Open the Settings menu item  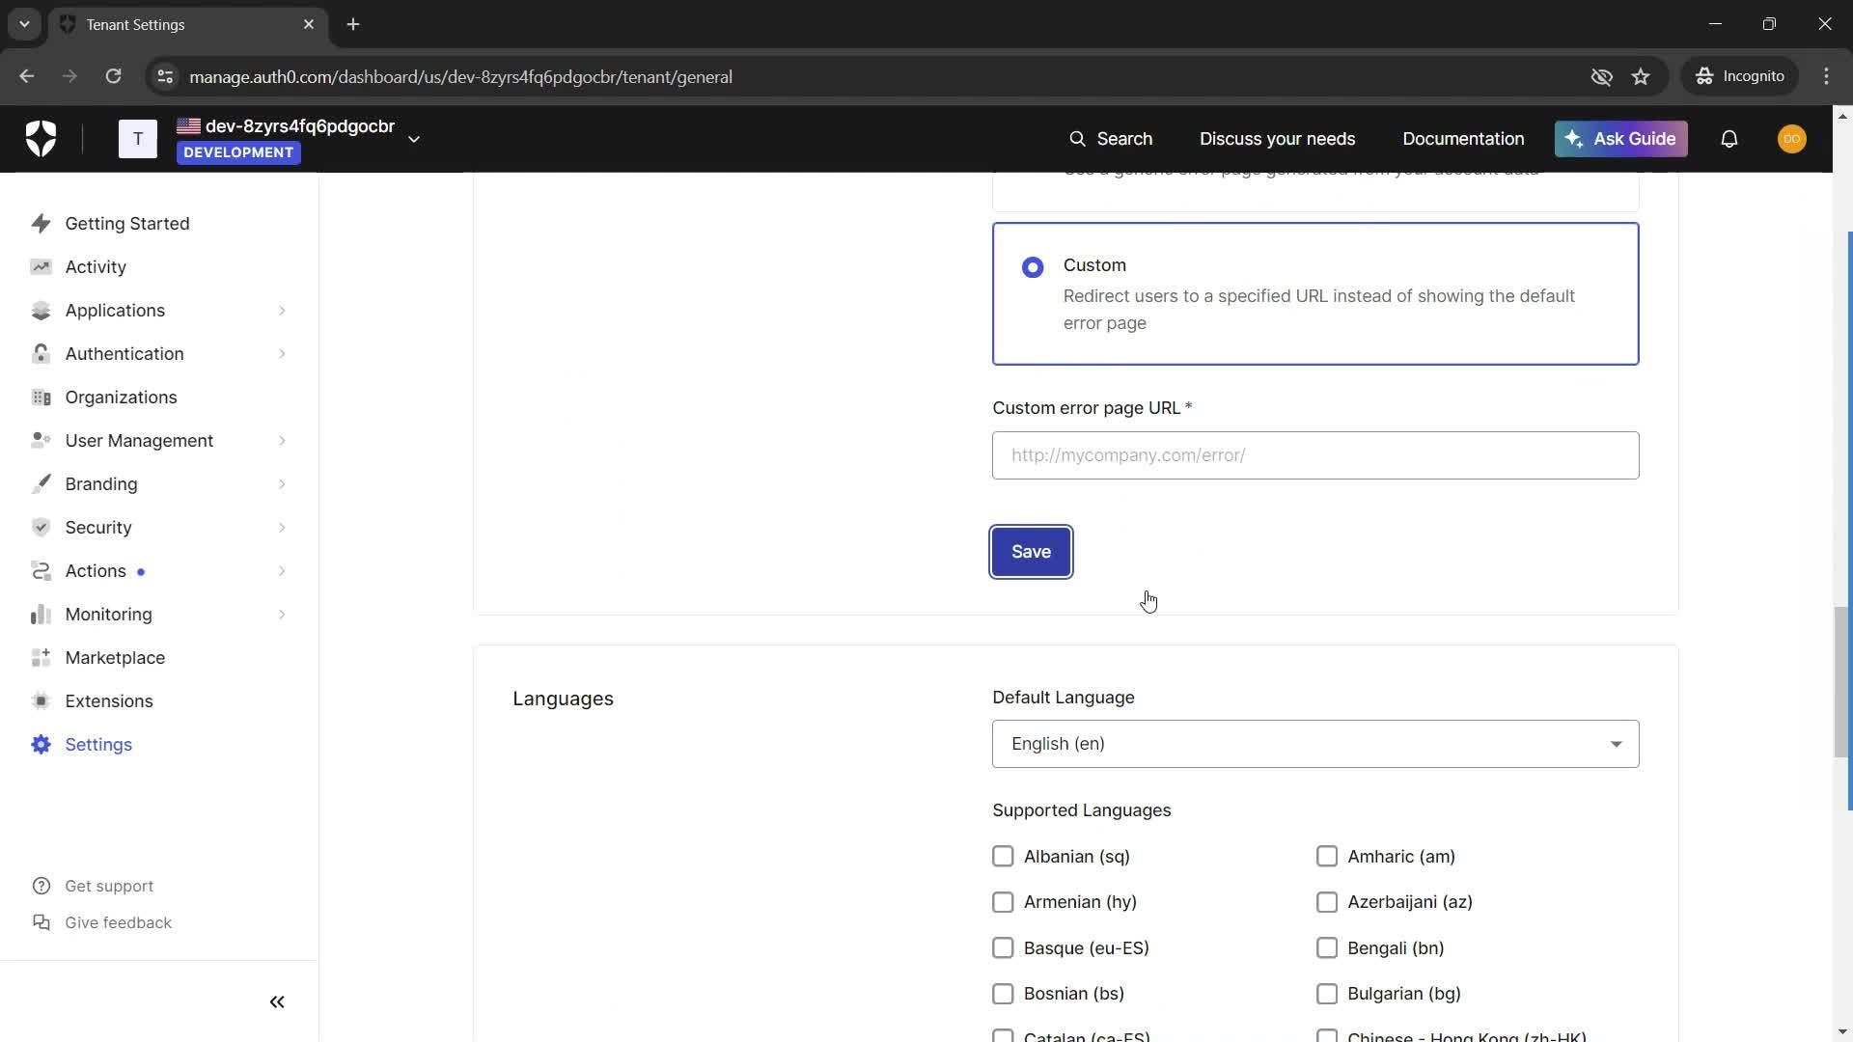click(98, 745)
